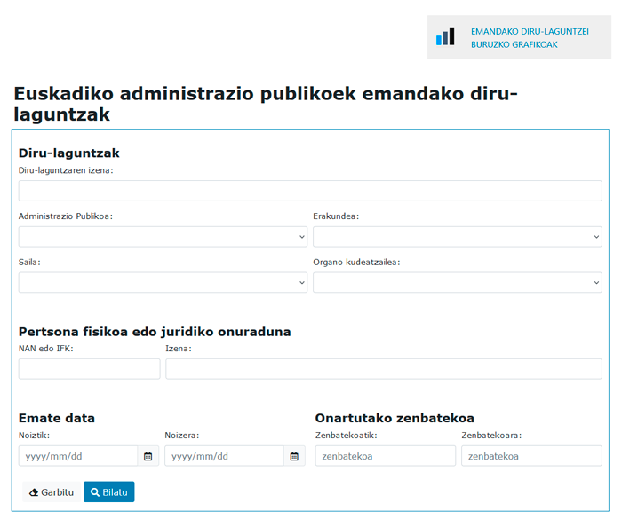Focus the Zenbatekoatik amount field
The width and height of the screenshot is (622, 519).
(x=385, y=456)
